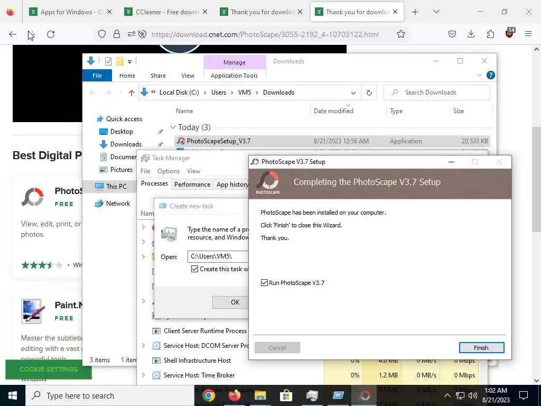Open Downloads in Explorer navigation pane

tap(121, 144)
